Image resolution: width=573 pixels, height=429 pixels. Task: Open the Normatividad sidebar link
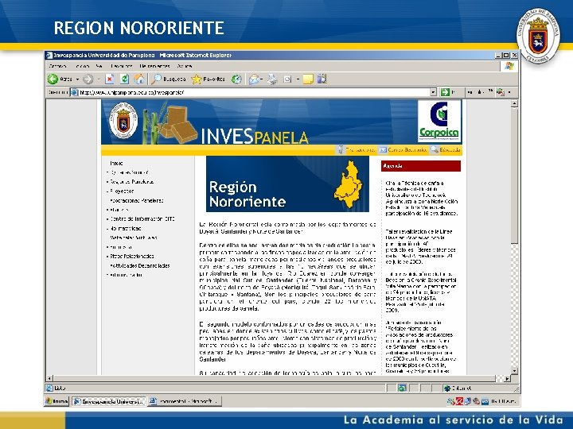point(126,228)
